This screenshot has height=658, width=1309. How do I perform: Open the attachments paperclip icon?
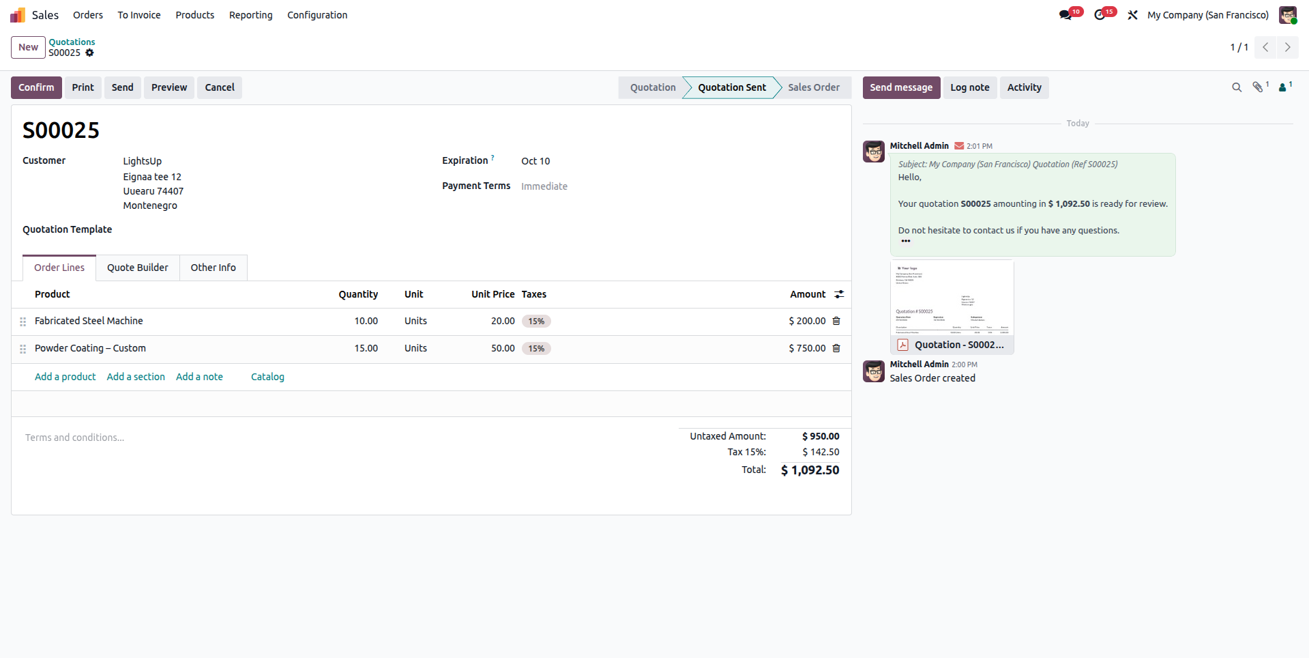click(x=1259, y=87)
